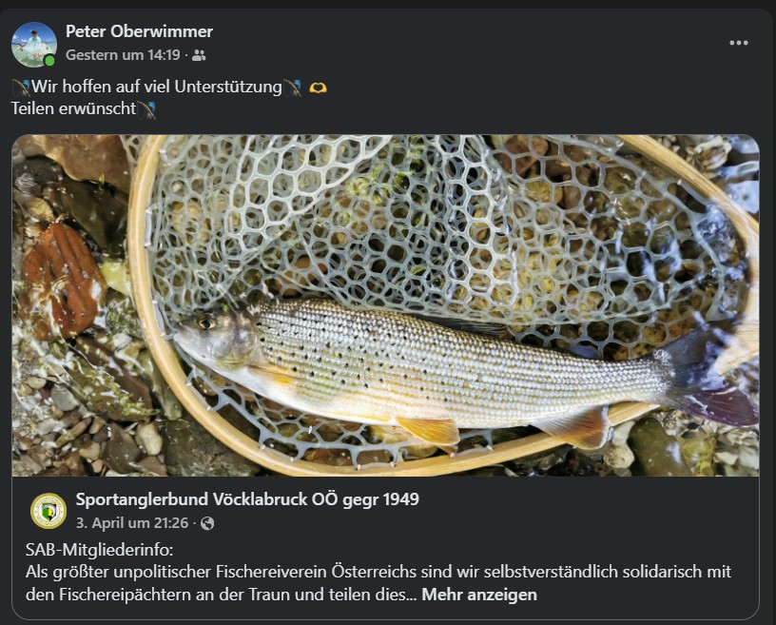Image resolution: width=776 pixels, height=625 pixels.
Task: Open 'Gestern um 14:19' timestamp link
Action: coord(123,55)
